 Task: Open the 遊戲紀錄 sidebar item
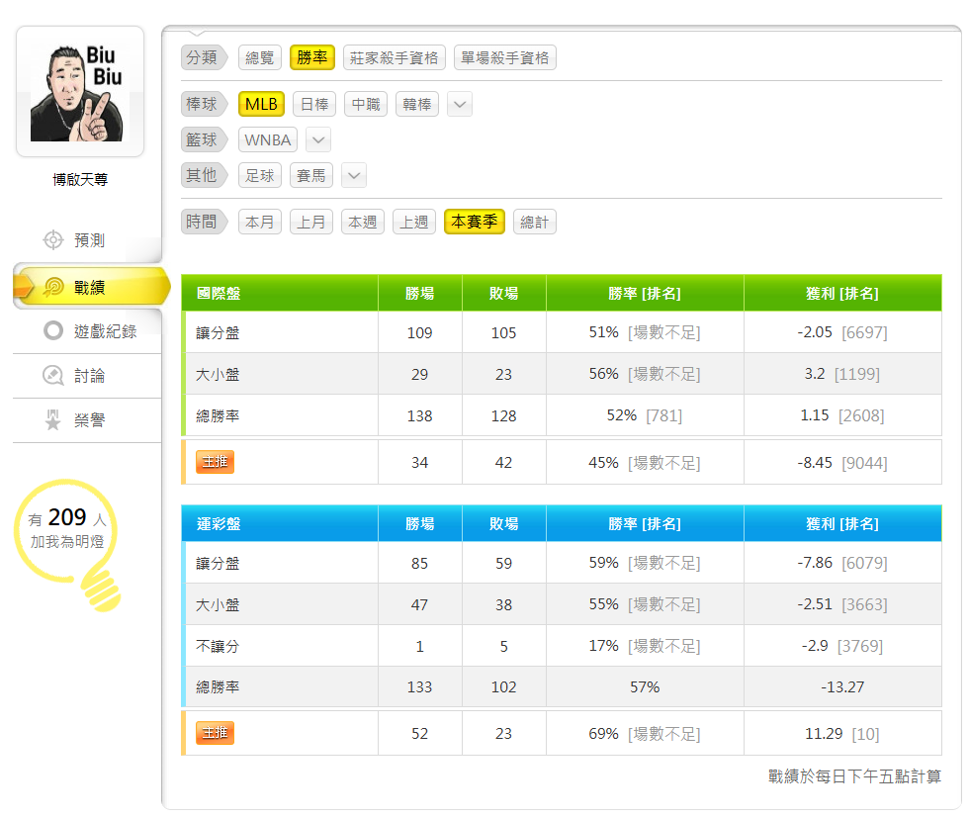87,331
